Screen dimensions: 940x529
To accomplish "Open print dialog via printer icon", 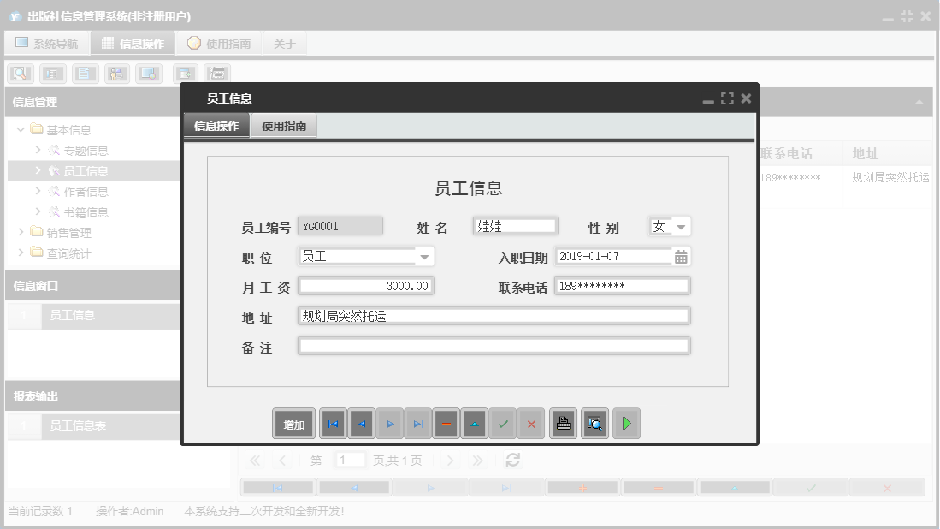I will coord(562,423).
